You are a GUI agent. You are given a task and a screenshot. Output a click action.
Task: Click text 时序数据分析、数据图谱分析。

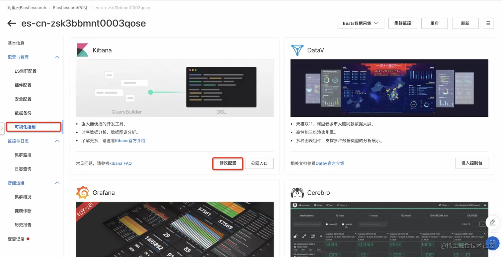point(110,132)
